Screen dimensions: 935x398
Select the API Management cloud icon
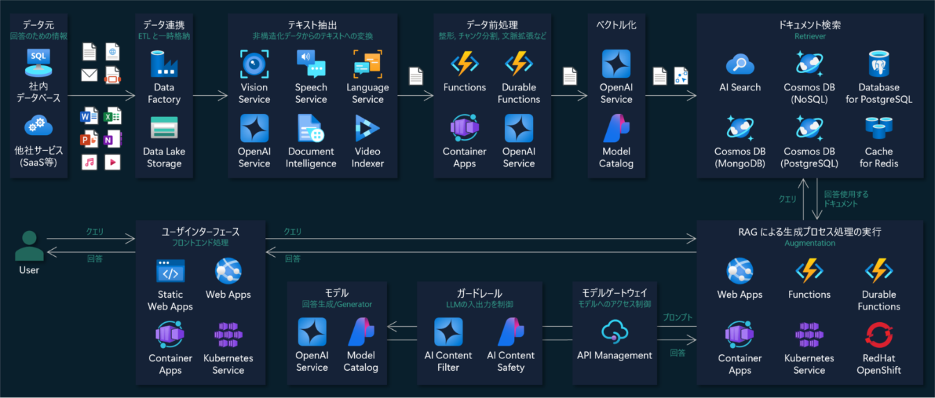[615, 331]
